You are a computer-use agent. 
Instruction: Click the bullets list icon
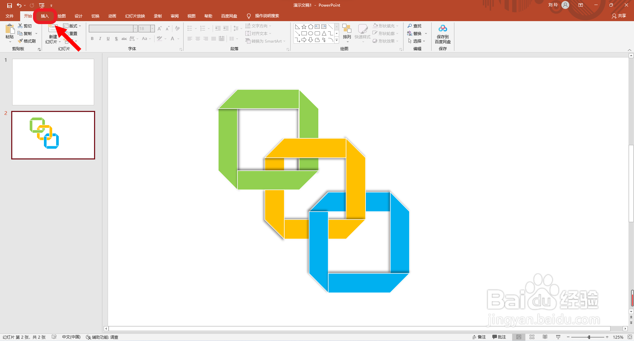click(x=190, y=28)
